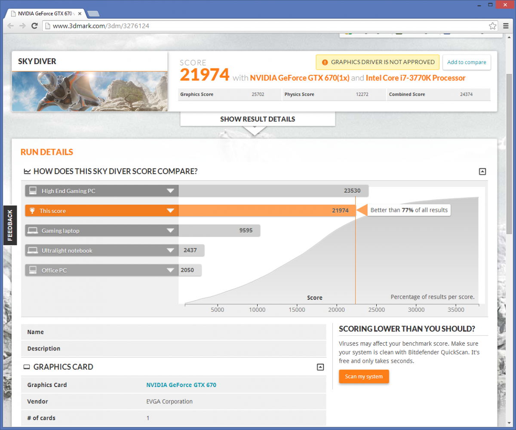516x430 pixels.
Task: Open the Chrome menu hamburger icon
Action: pos(506,26)
